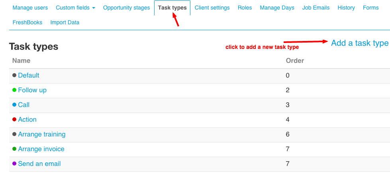Open the FreshBooks tab
The height and width of the screenshot is (181, 390).
tap(27, 23)
